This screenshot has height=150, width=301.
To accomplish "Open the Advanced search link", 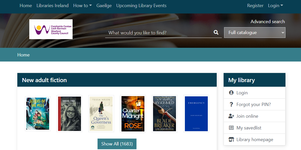I will (268, 22).
